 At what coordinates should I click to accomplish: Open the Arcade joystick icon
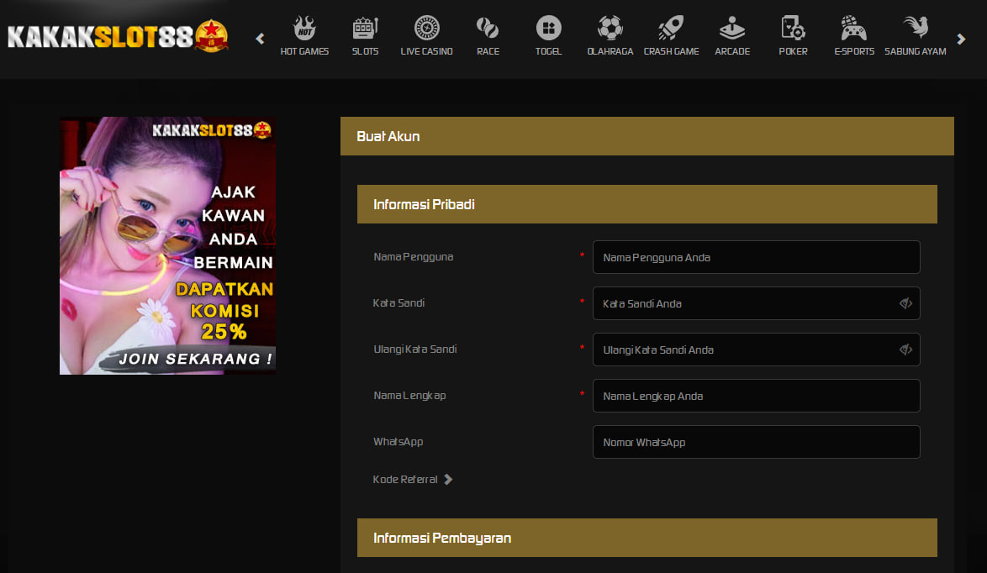tap(732, 28)
